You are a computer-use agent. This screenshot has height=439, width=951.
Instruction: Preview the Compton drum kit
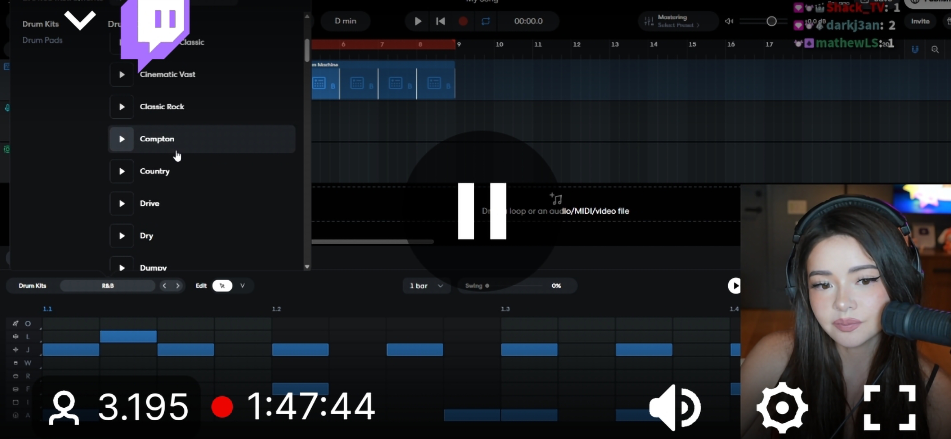(x=122, y=139)
